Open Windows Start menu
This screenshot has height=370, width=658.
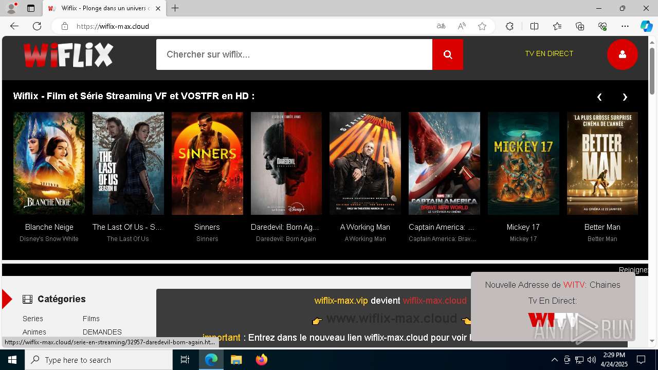[x=12, y=360]
